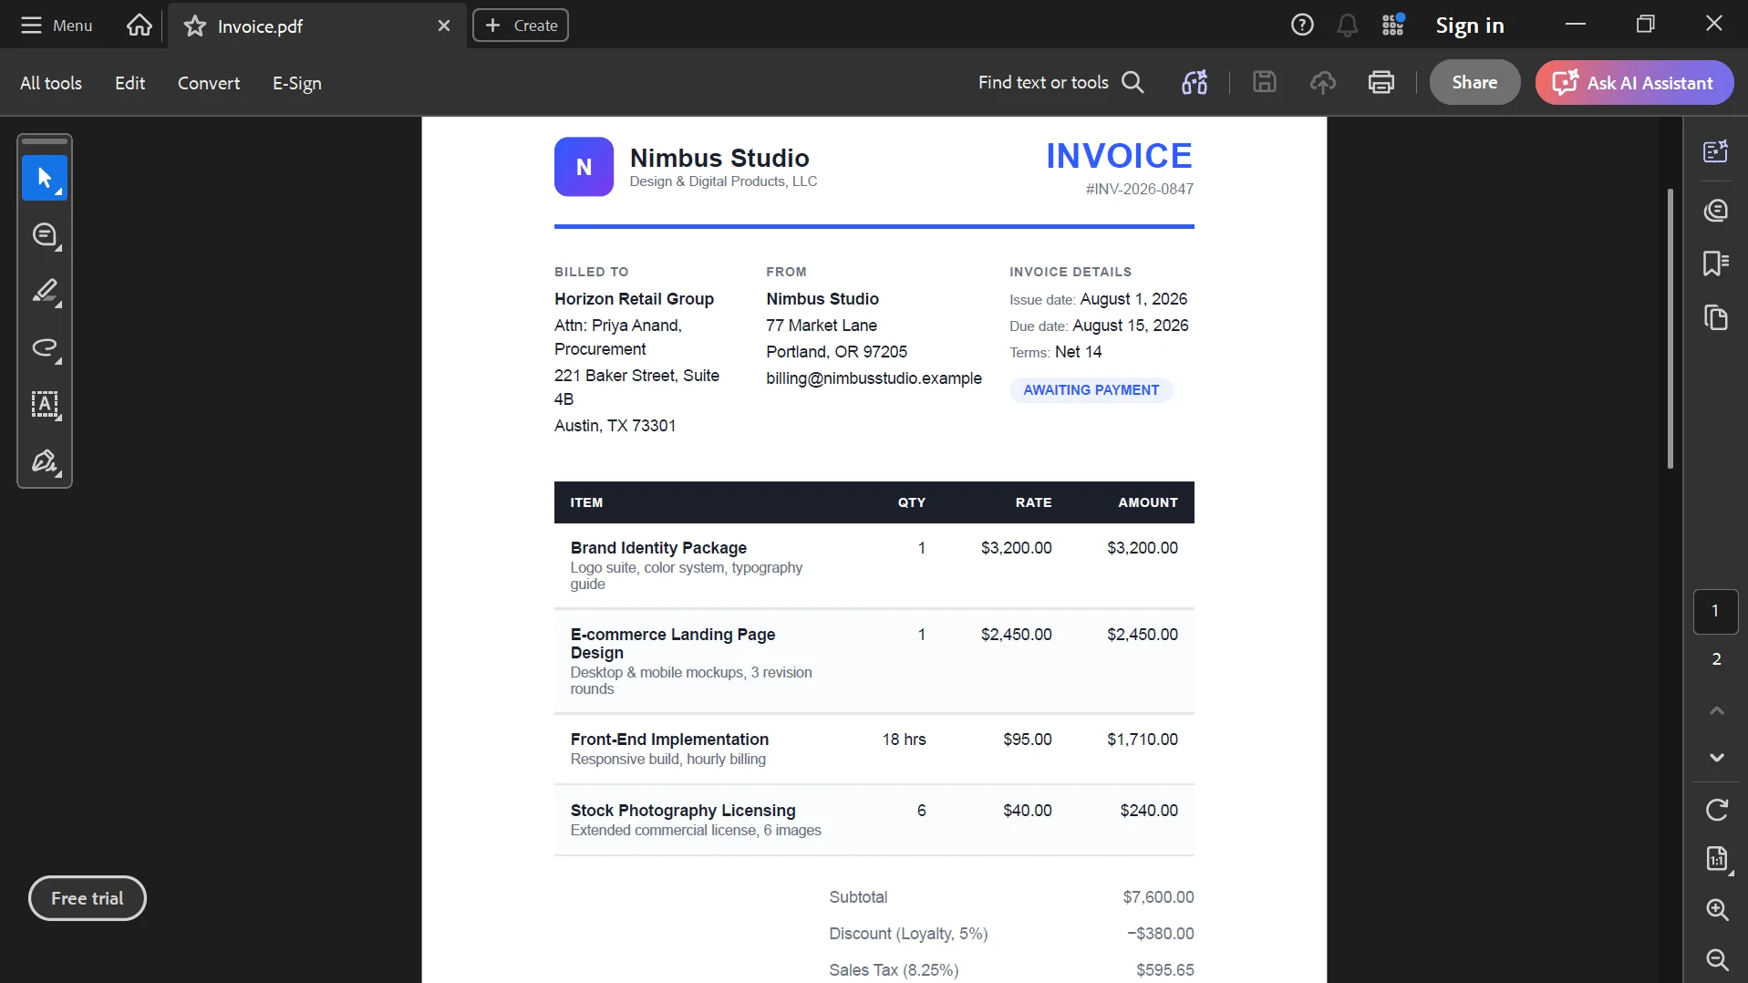Click the vertical document scrollbar
This screenshot has width=1748, height=983.
(1670, 328)
